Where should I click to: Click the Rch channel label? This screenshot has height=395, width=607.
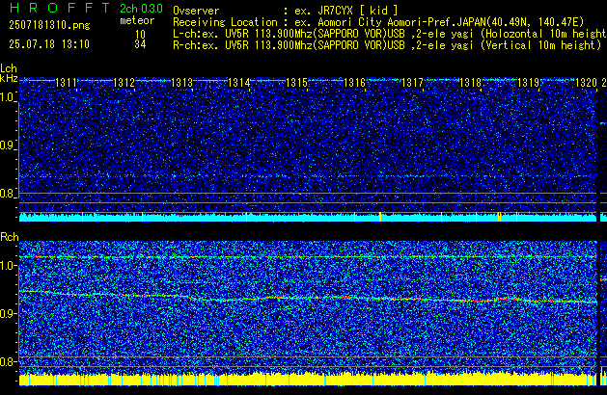10,237
